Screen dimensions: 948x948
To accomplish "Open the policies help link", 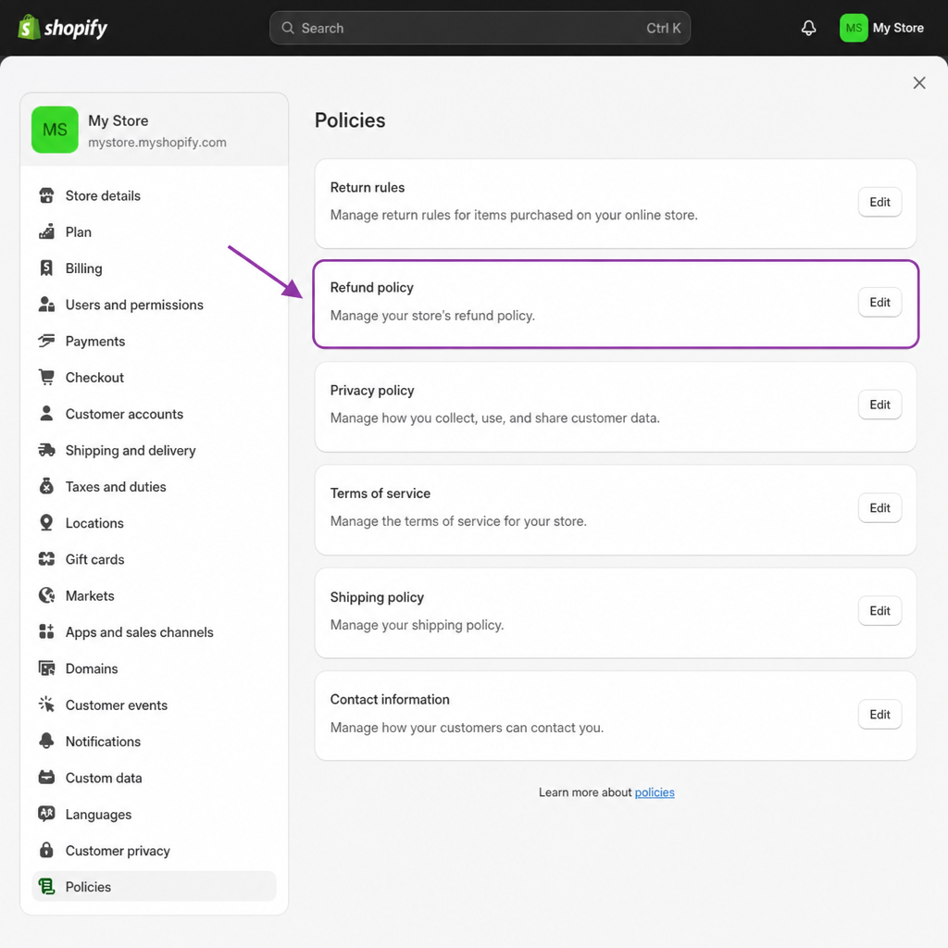I will (655, 792).
